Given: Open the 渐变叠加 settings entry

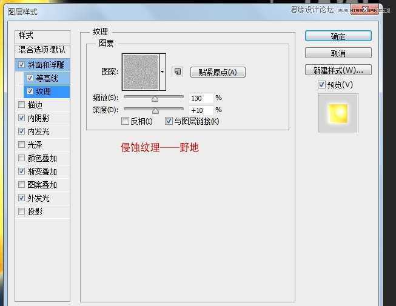Looking at the screenshot, I should pos(42,171).
